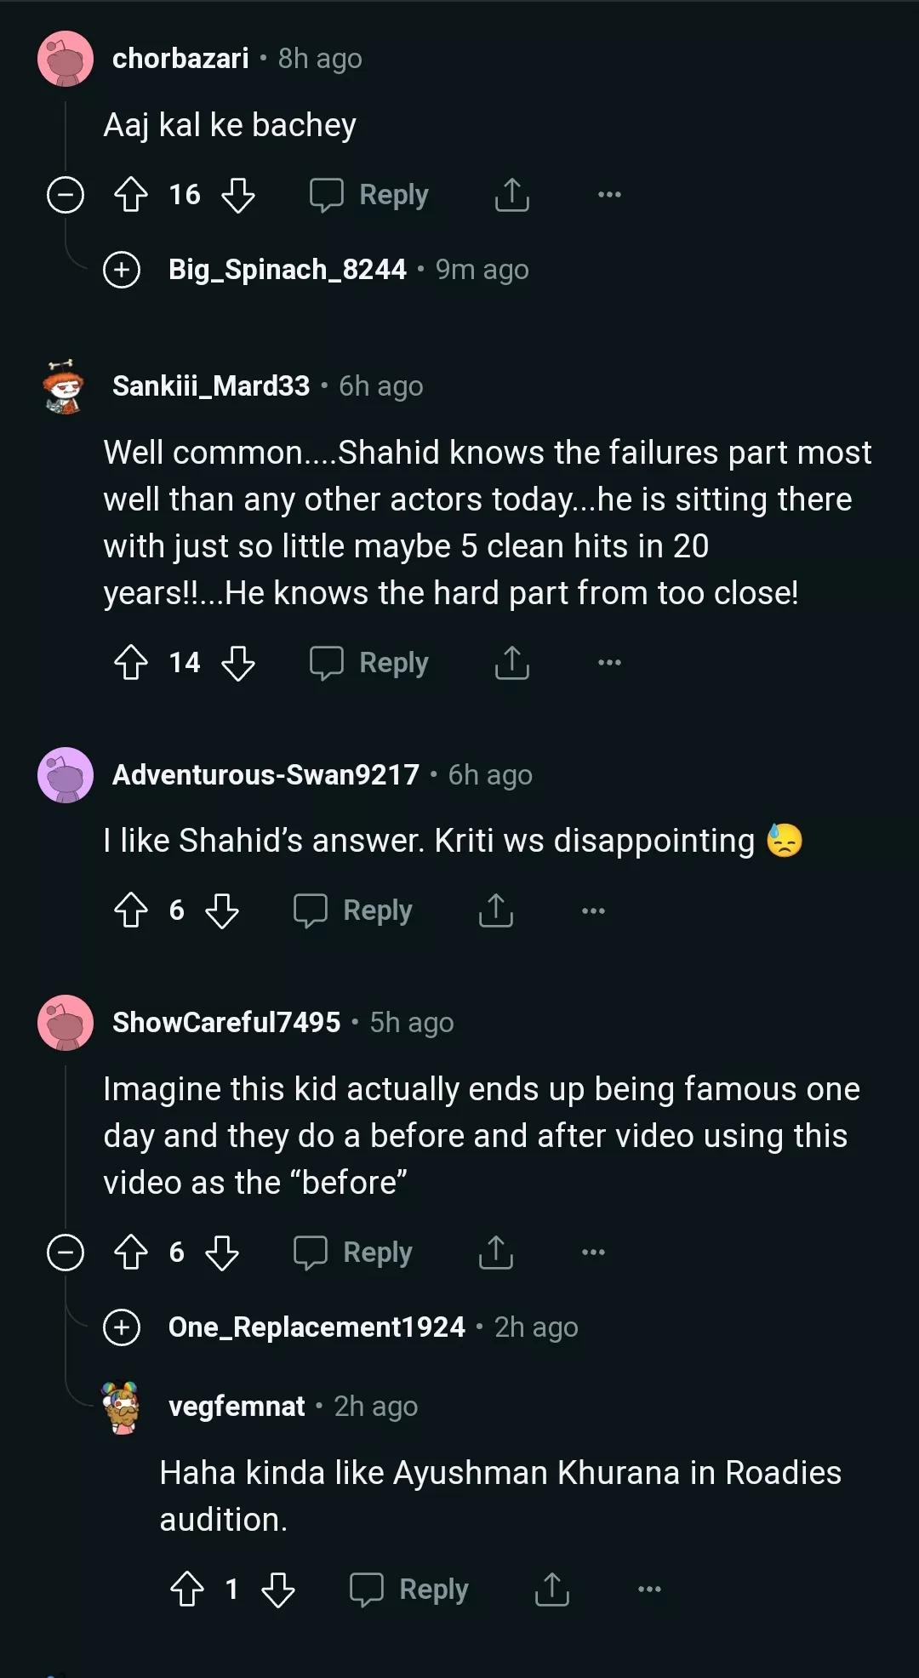Expand Big_Spinach_8244's collapsed reply
Image resolution: width=919 pixels, height=1678 pixels.
(x=122, y=271)
